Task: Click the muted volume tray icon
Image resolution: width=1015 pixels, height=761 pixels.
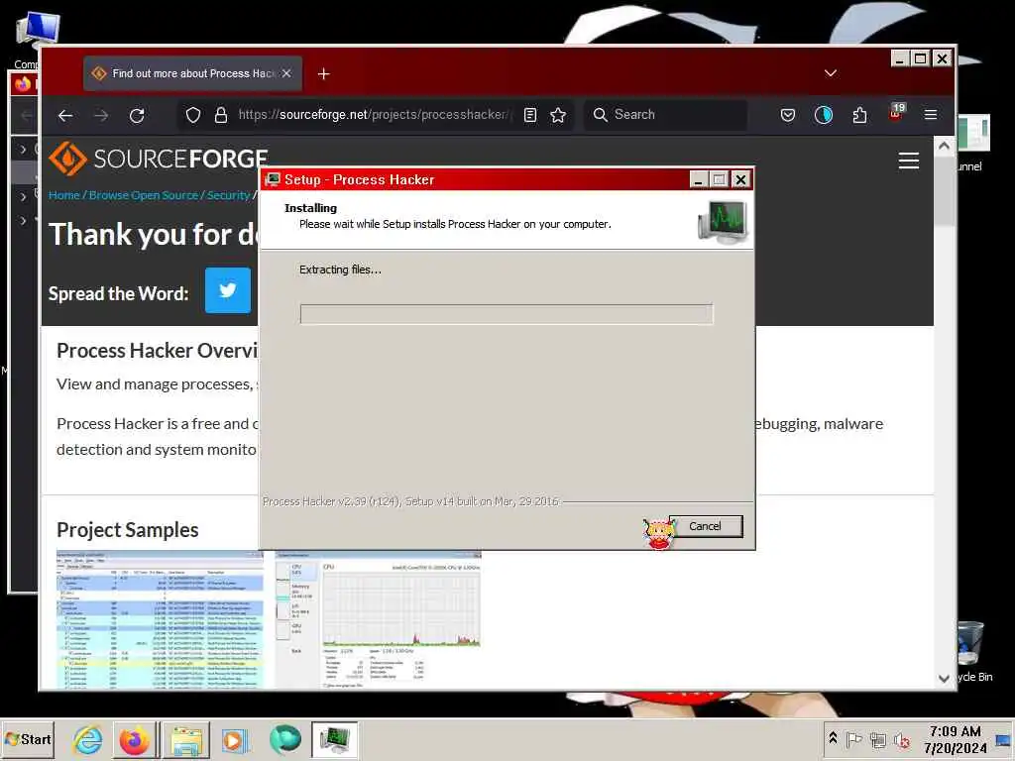Action: (902, 739)
